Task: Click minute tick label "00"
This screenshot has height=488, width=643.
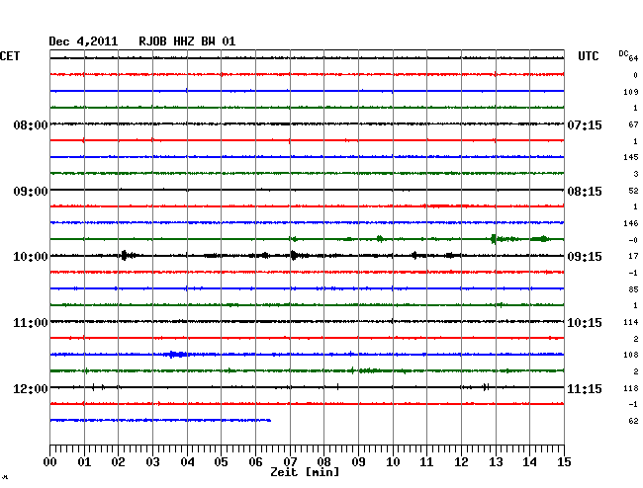Action: coord(50,461)
